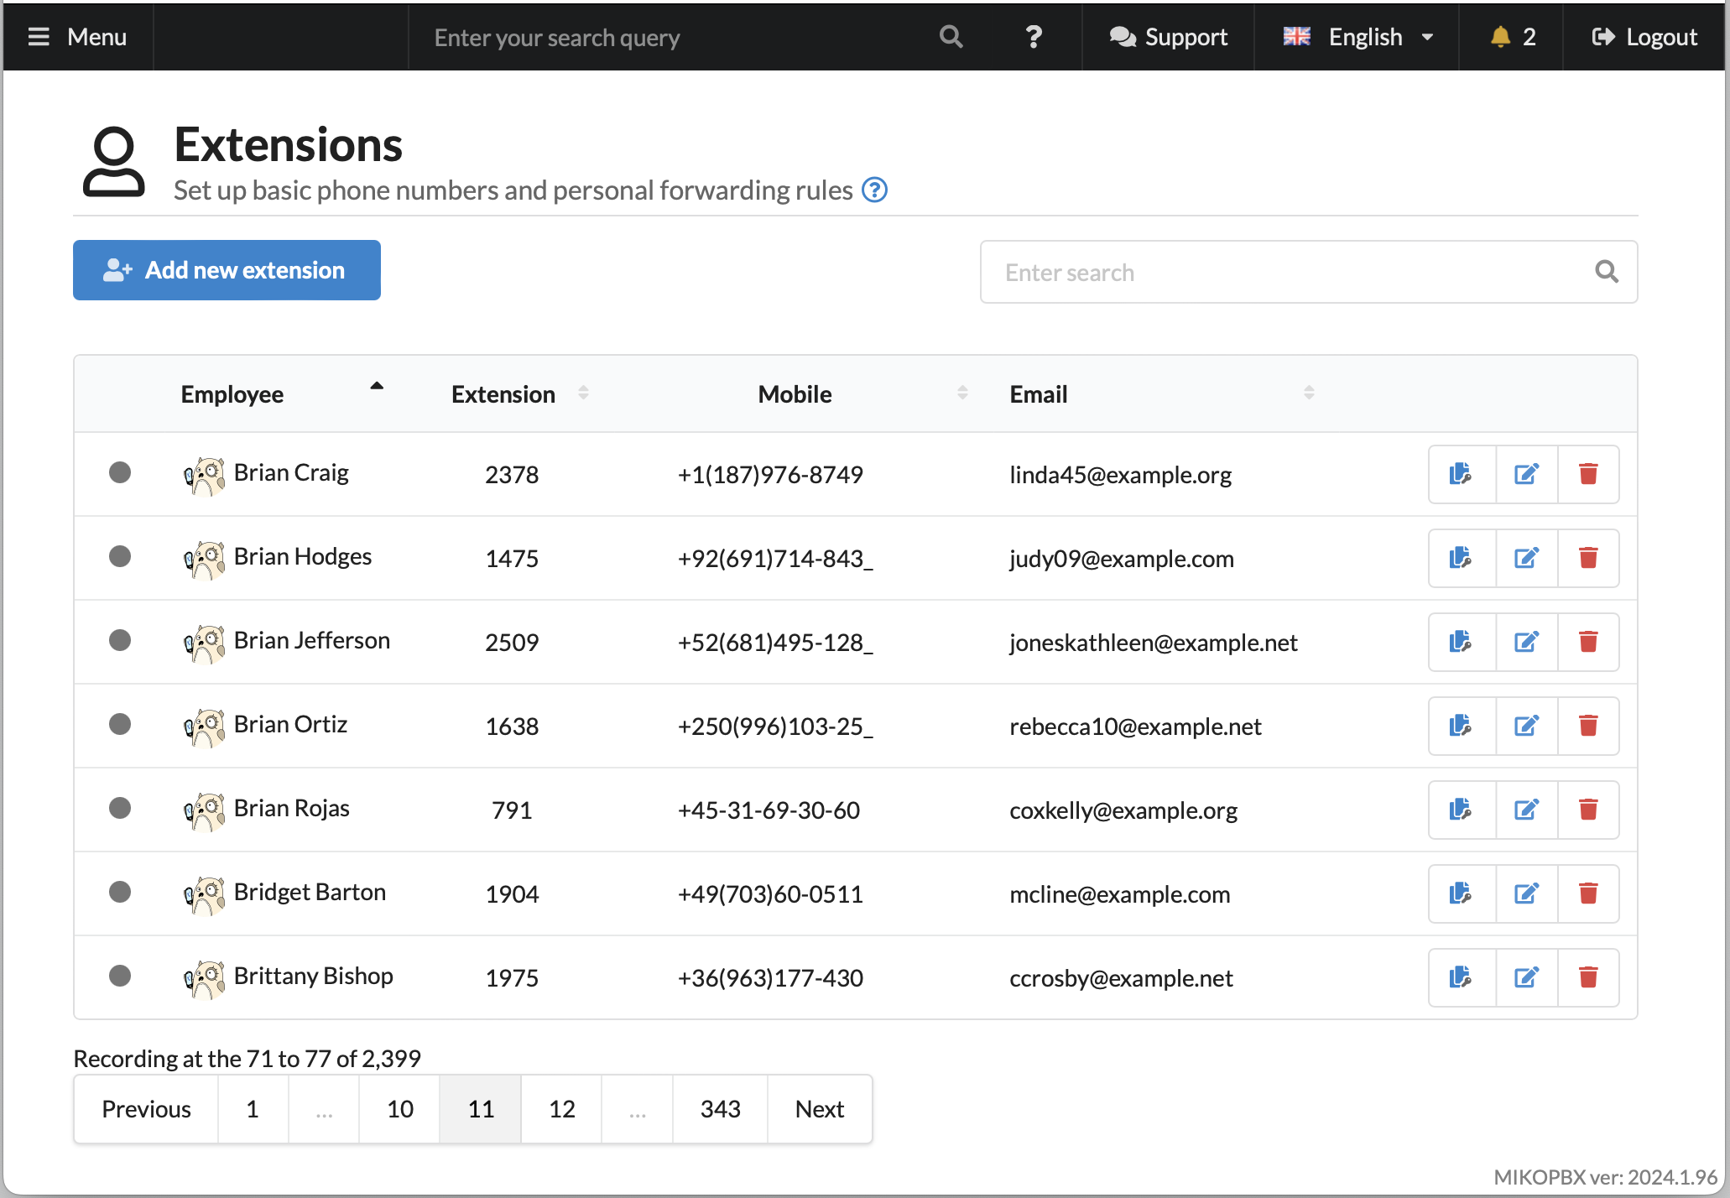1730x1198 pixels.
Task: Click top bar search magnifier icon
Action: [951, 37]
